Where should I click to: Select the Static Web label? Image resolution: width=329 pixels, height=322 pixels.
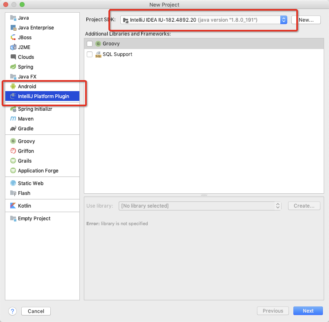pyautogui.click(x=31, y=183)
